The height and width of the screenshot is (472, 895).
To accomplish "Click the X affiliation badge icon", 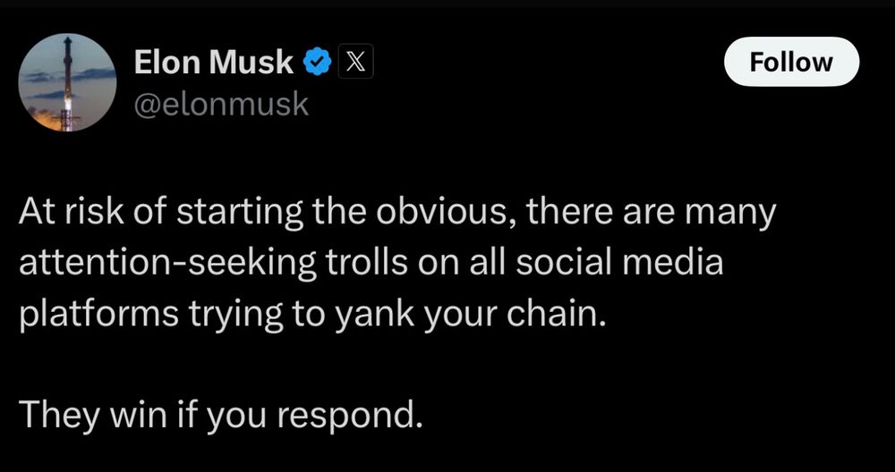I will (354, 62).
